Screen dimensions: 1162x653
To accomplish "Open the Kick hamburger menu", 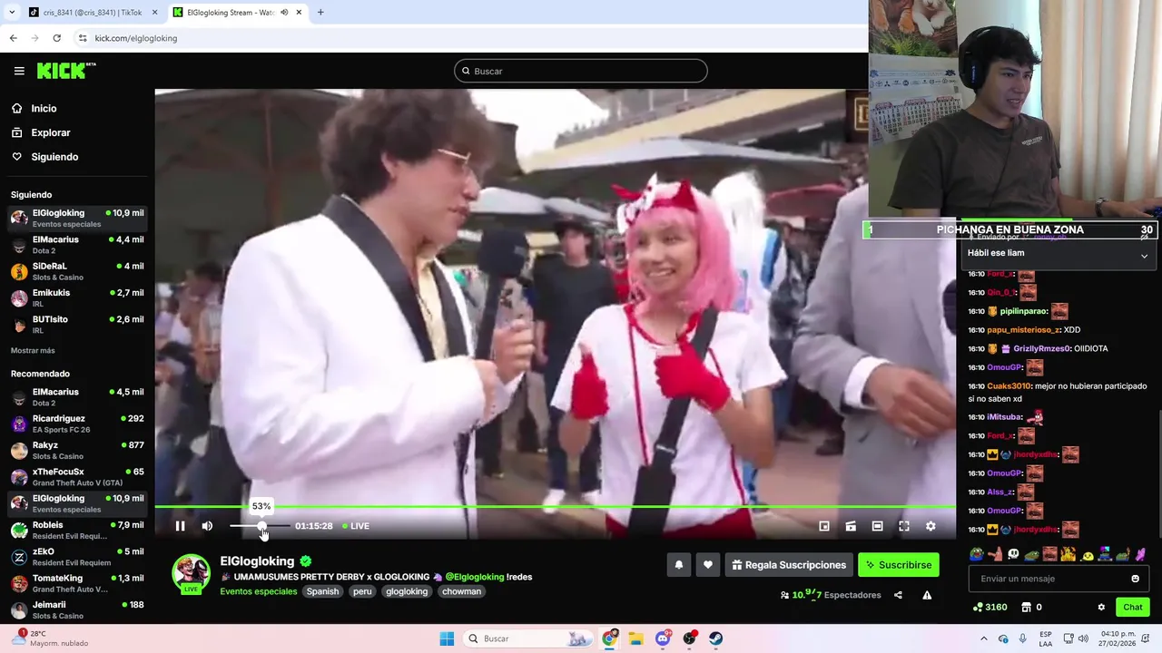I will (x=19, y=71).
